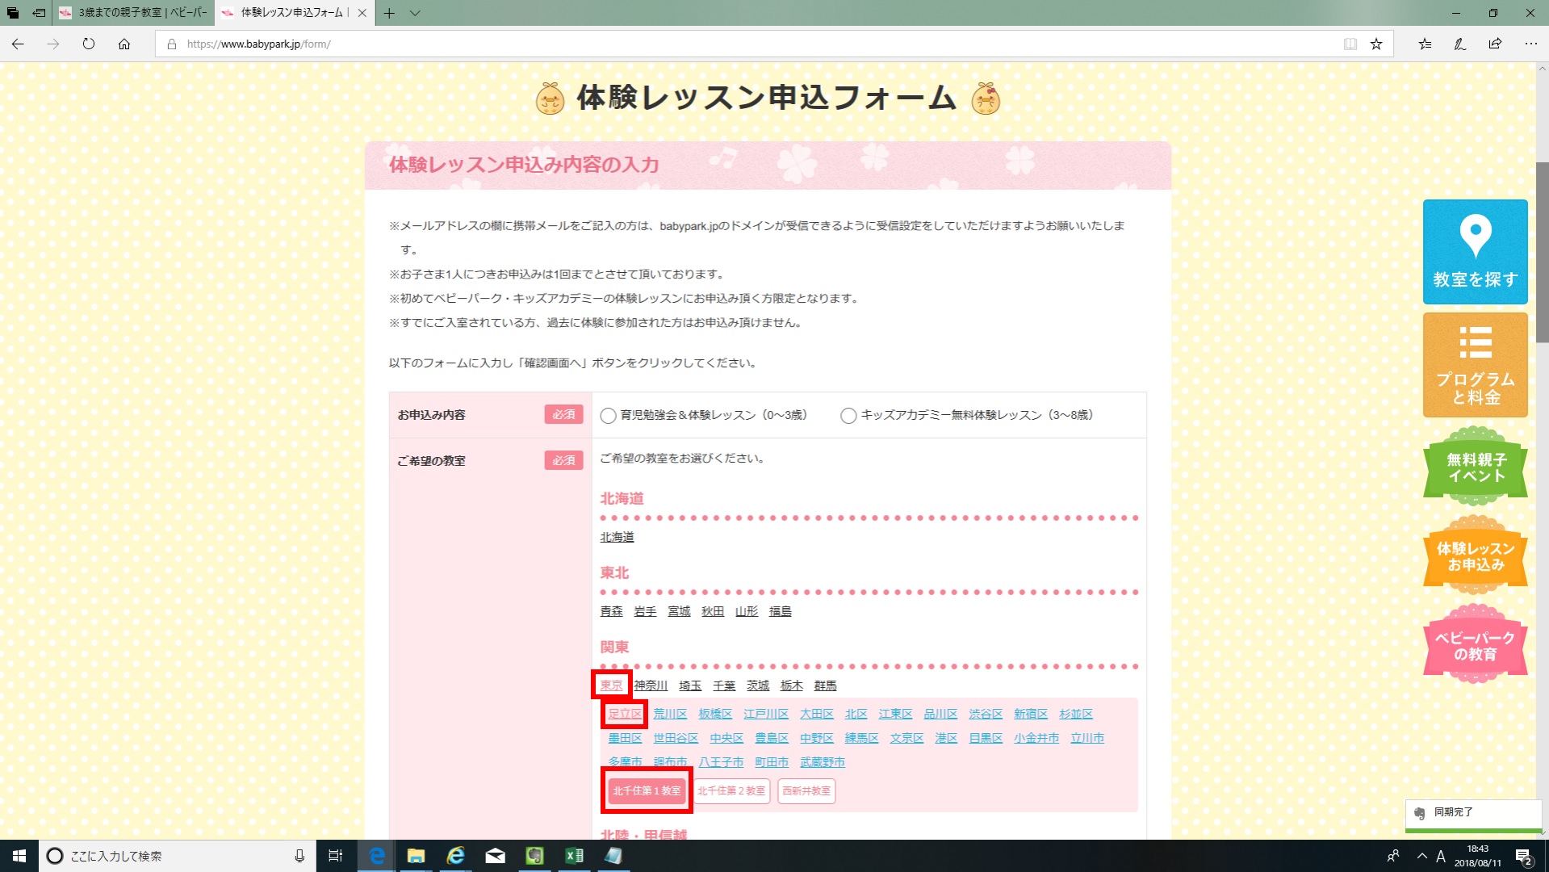Screen dimensions: 1549x872
Task: Expand 福島 prefecture classrooms
Action: 781,612
